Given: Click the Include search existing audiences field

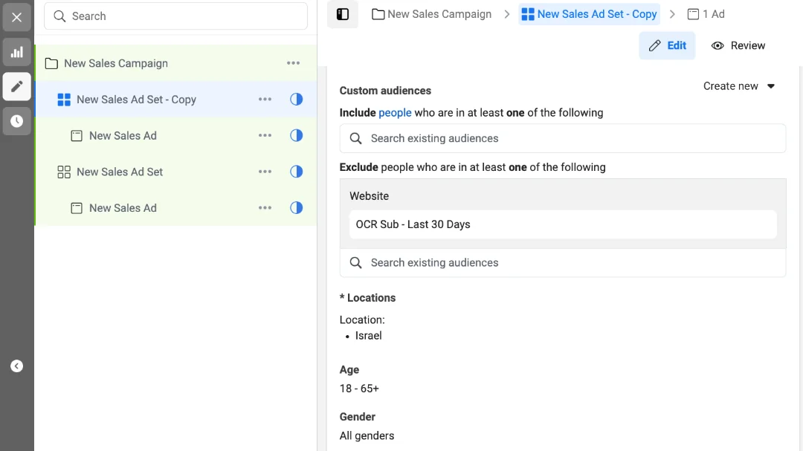Looking at the screenshot, I should (x=562, y=138).
